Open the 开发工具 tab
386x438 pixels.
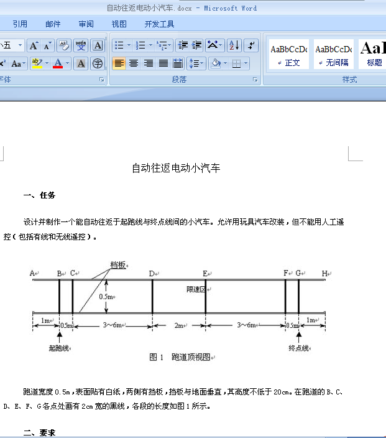(x=159, y=24)
